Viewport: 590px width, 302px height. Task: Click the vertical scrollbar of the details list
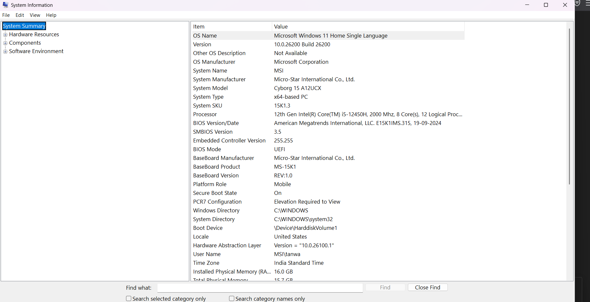coord(569,107)
